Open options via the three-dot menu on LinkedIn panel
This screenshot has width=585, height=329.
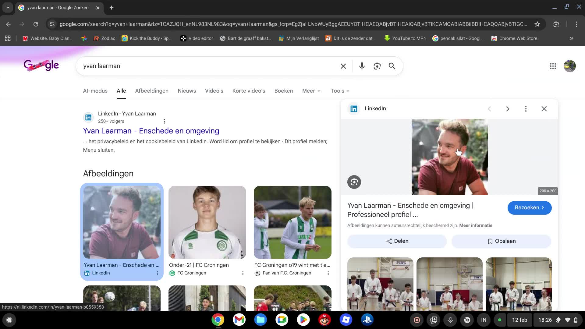point(526,108)
